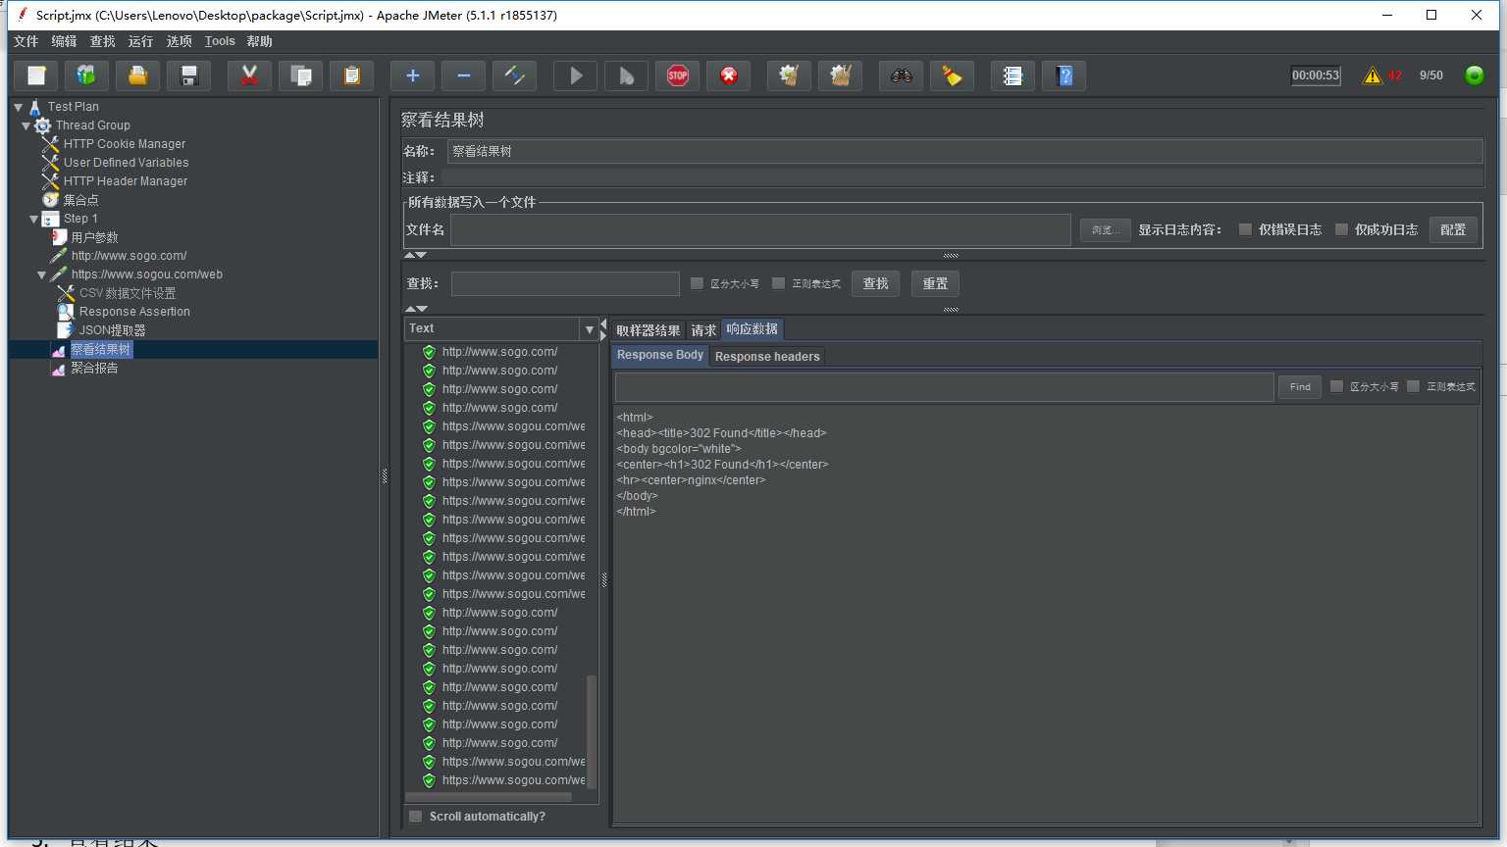Expand all nodes with the plus icon
The image size is (1507, 847).
[x=412, y=75]
